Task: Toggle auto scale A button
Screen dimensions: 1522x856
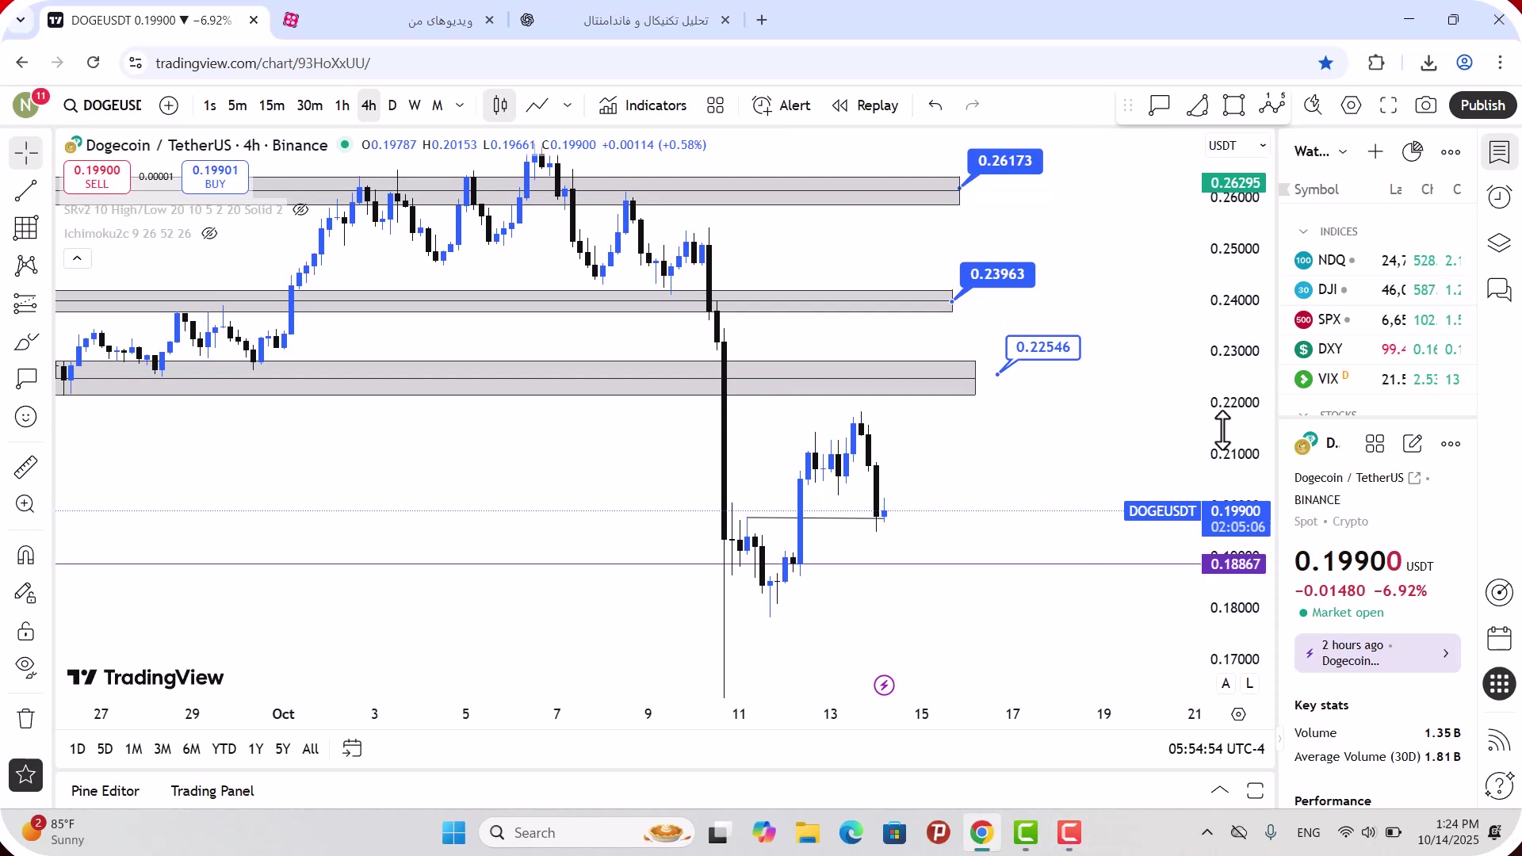Action: pyautogui.click(x=1226, y=683)
